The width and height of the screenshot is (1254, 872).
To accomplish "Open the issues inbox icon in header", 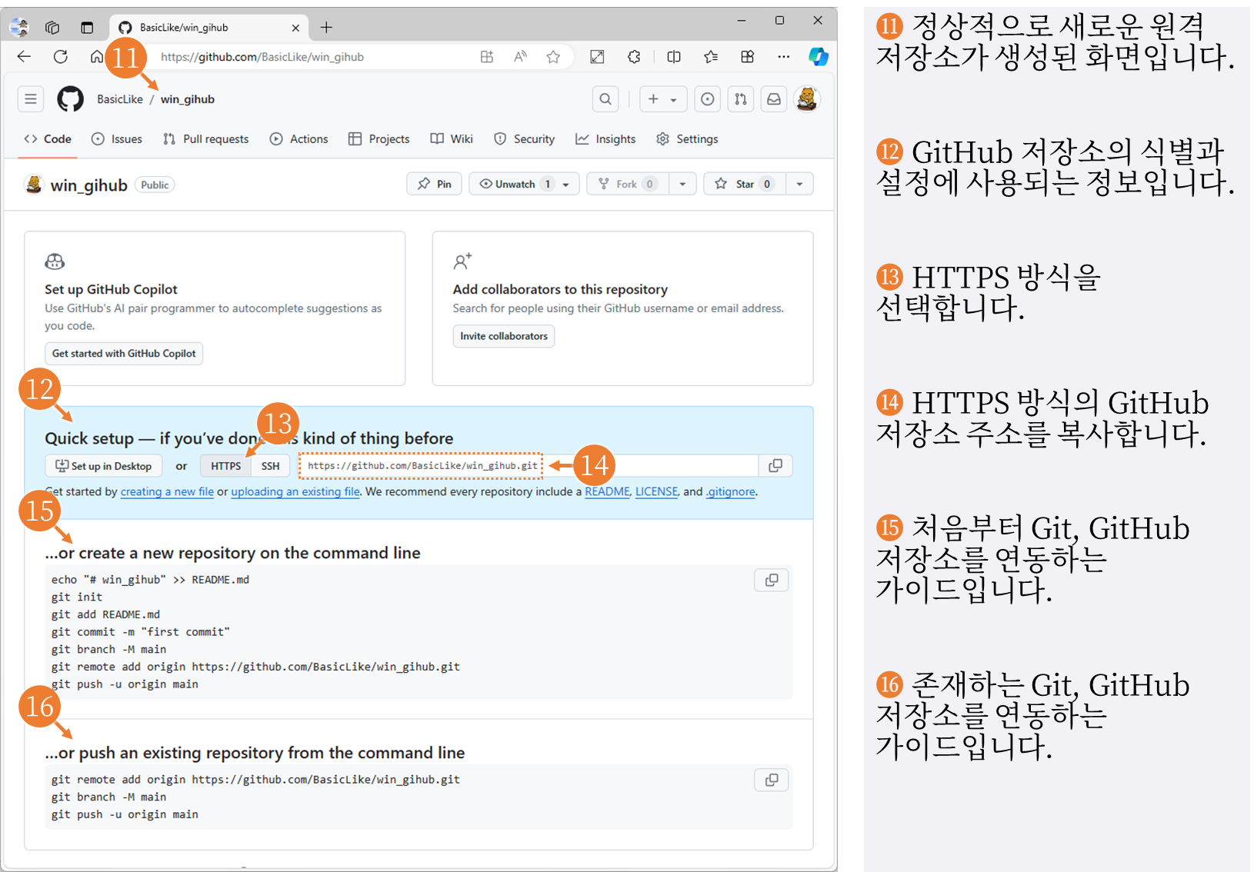I will pyautogui.click(x=708, y=99).
